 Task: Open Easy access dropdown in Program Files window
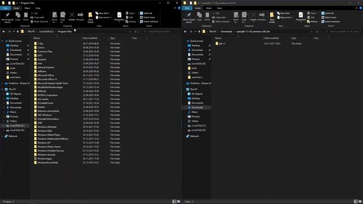coord(104,18)
